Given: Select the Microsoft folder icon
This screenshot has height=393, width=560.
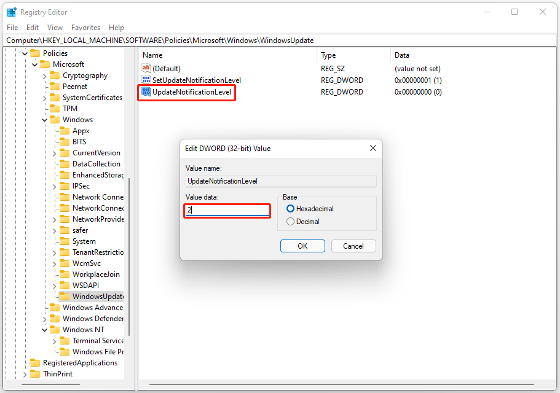Looking at the screenshot, I should pyautogui.click(x=45, y=64).
